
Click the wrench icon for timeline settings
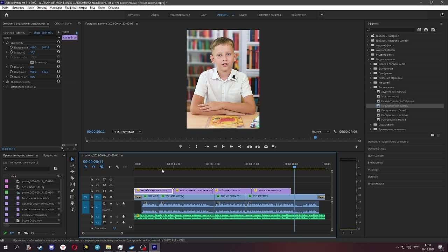pos(117,167)
